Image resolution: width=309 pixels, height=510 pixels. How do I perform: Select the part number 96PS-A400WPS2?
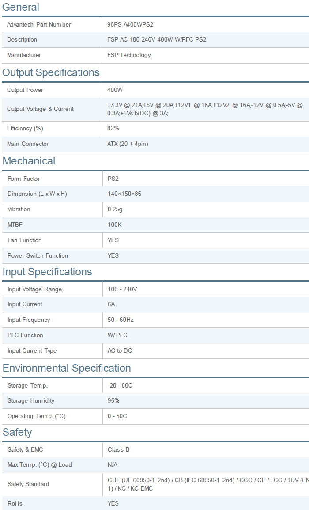tap(130, 24)
